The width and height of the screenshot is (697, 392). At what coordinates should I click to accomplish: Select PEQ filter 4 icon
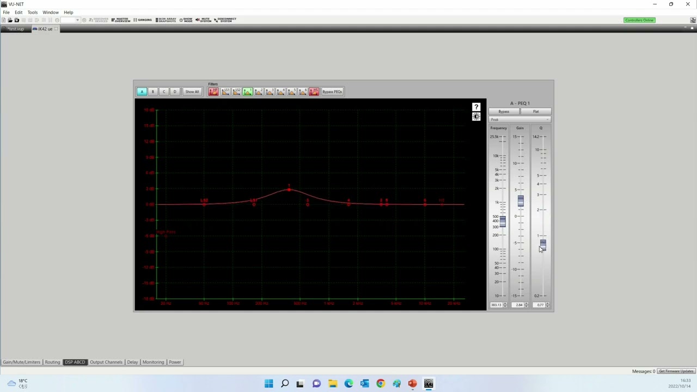280,91
